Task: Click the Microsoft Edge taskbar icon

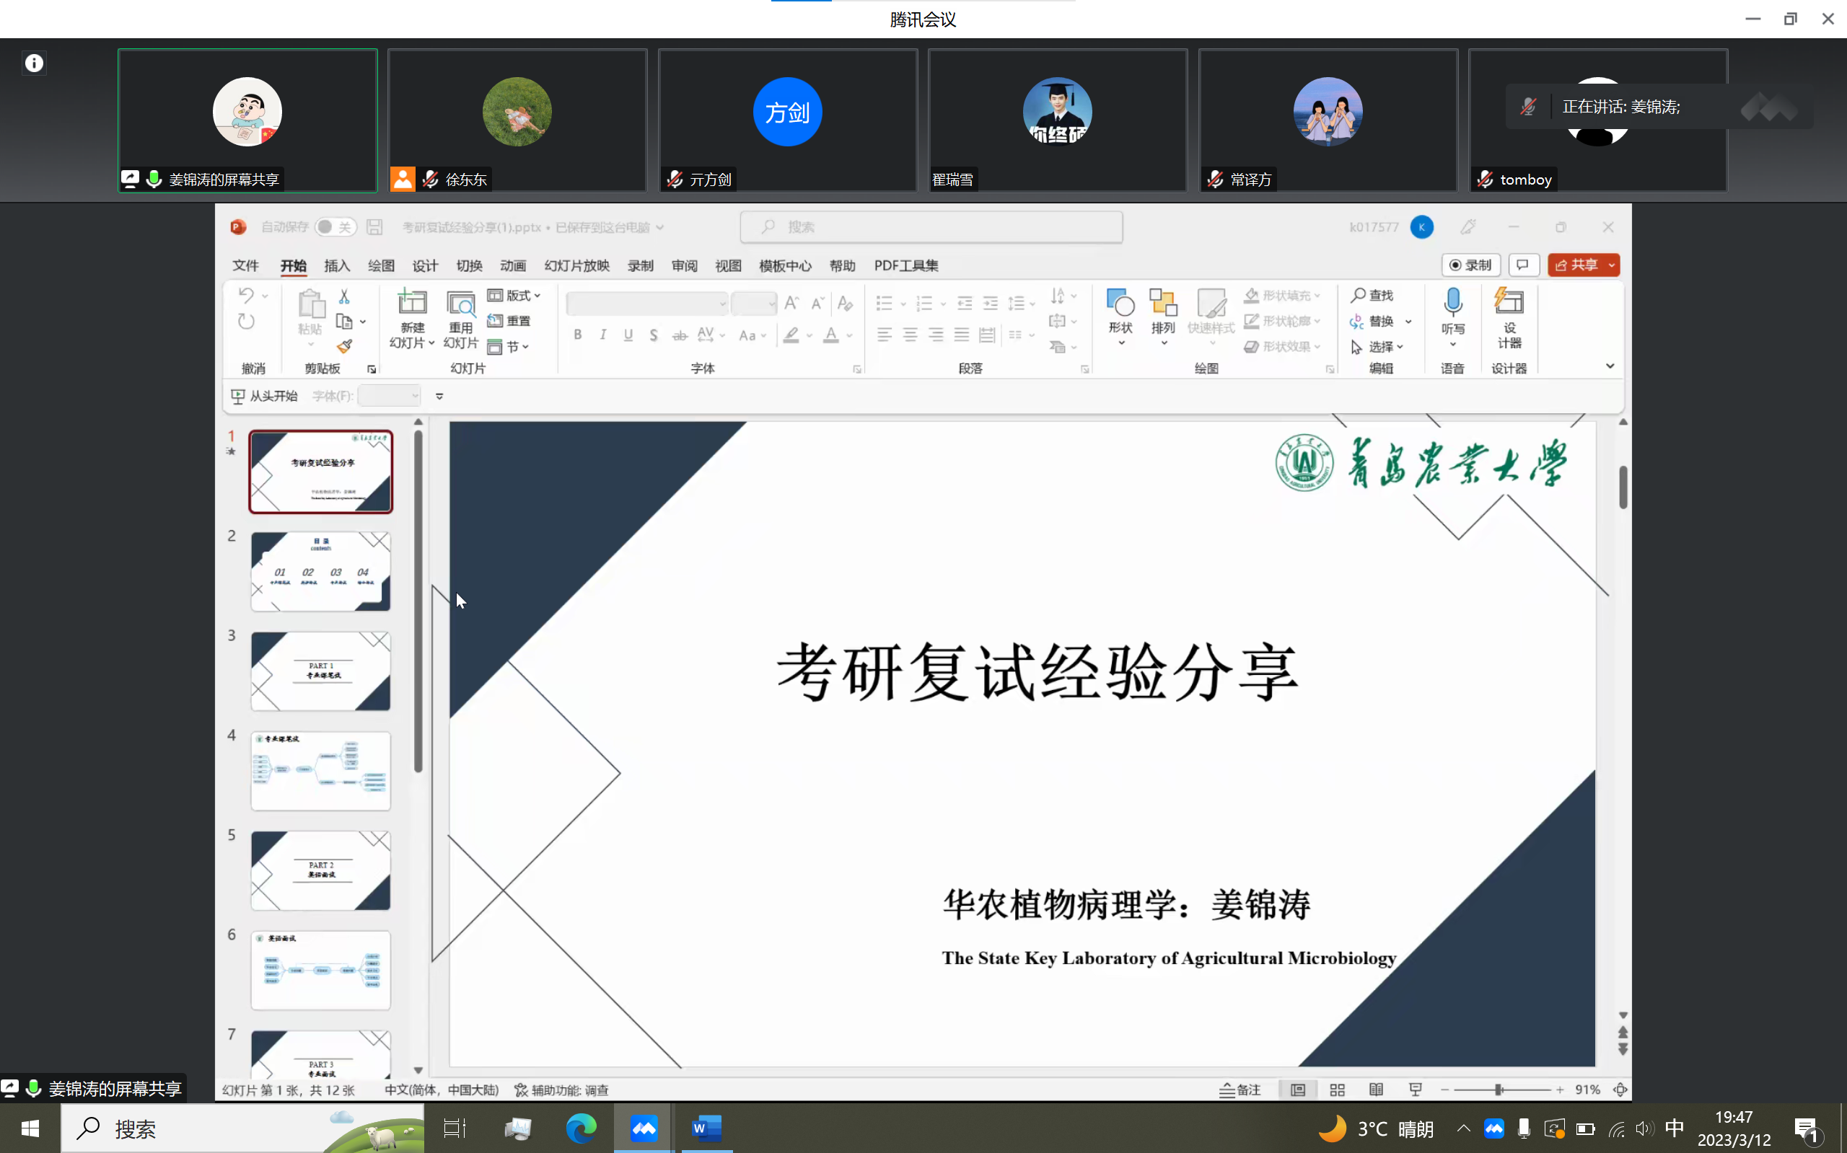Action: [582, 1128]
